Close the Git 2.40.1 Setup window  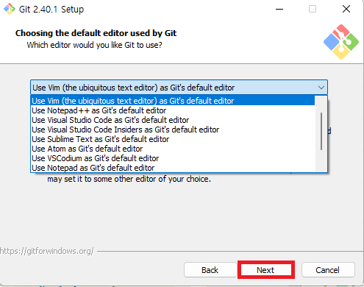tap(346, 9)
